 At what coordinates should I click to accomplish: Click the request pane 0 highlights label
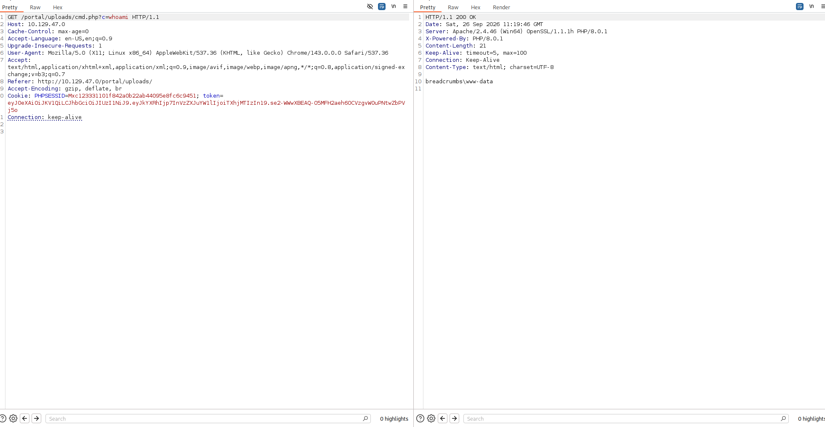point(394,419)
